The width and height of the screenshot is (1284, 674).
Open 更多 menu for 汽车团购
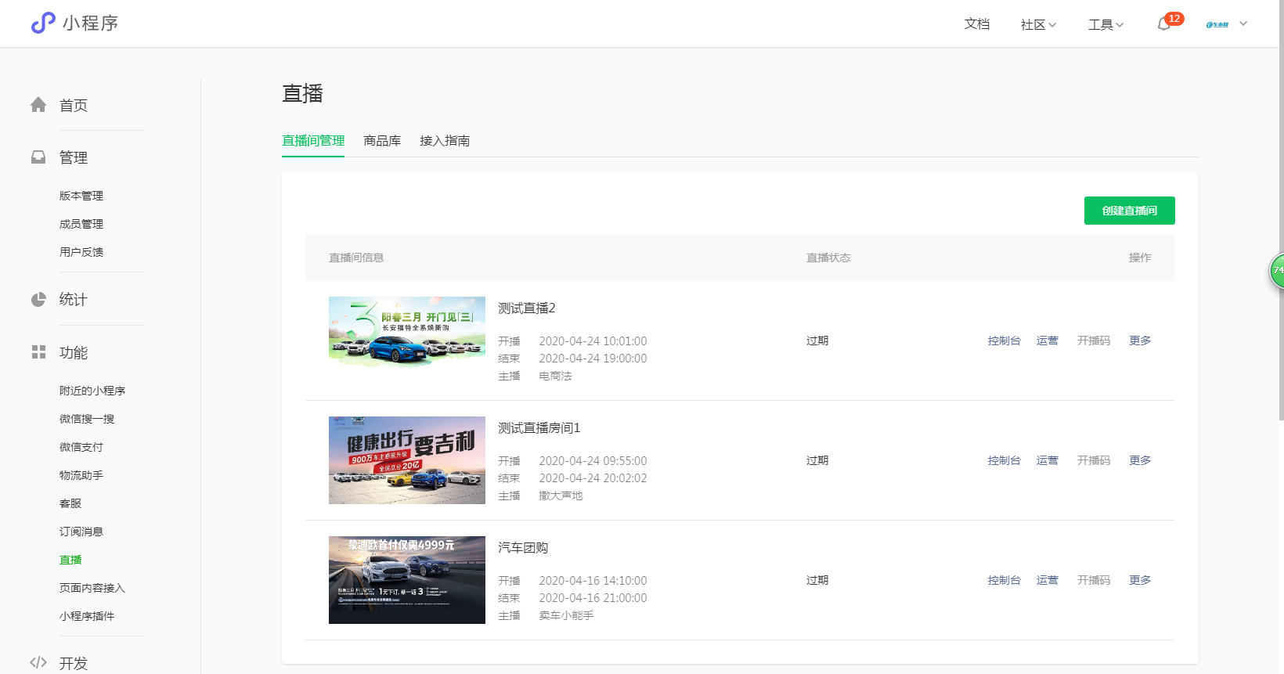pyautogui.click(x=1140, y=580)
